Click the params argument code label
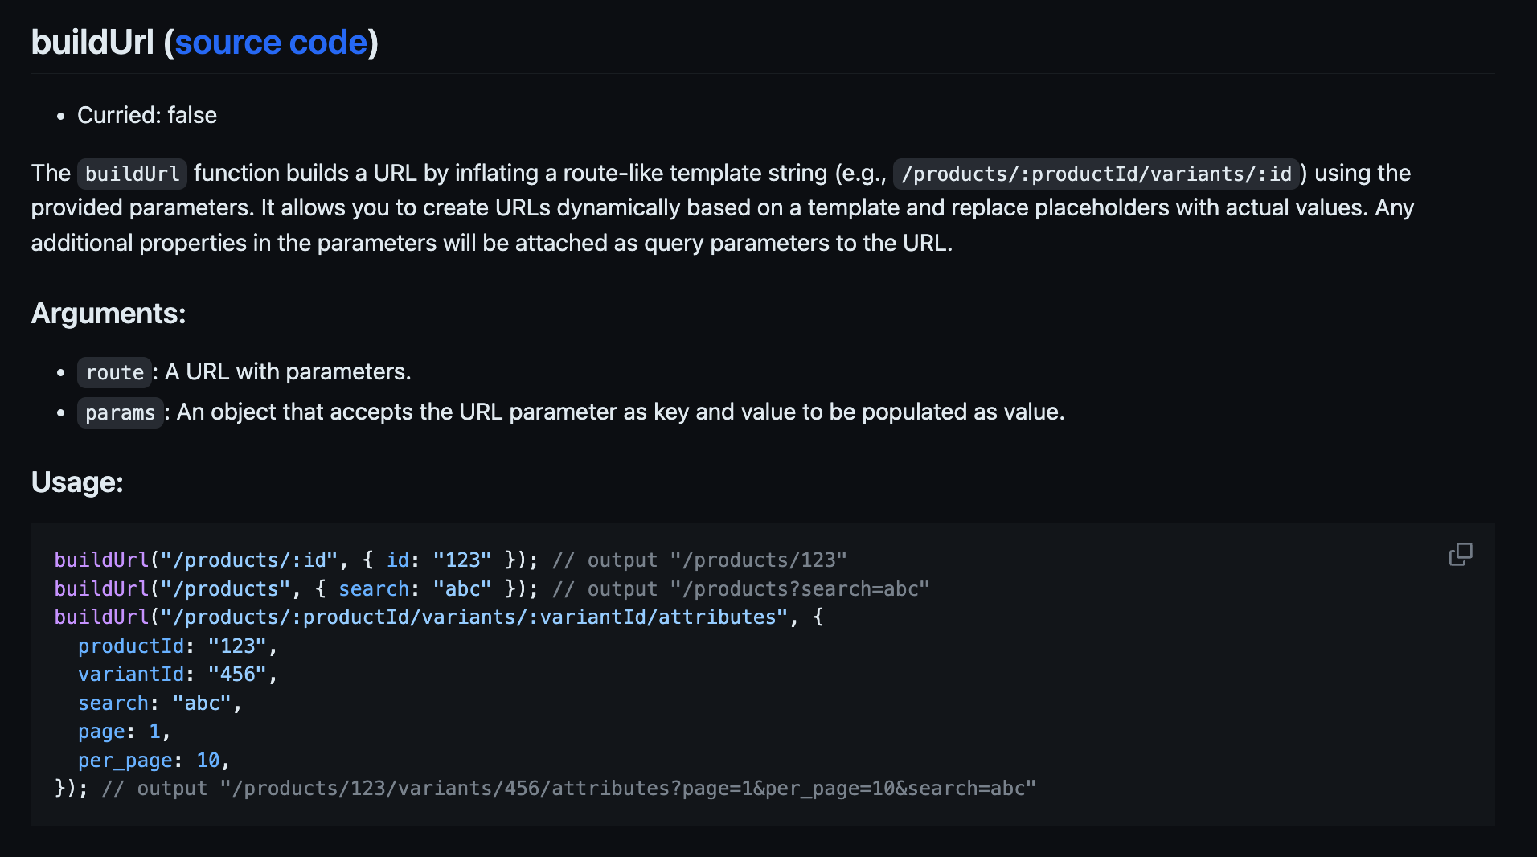 tap(120, 412)
